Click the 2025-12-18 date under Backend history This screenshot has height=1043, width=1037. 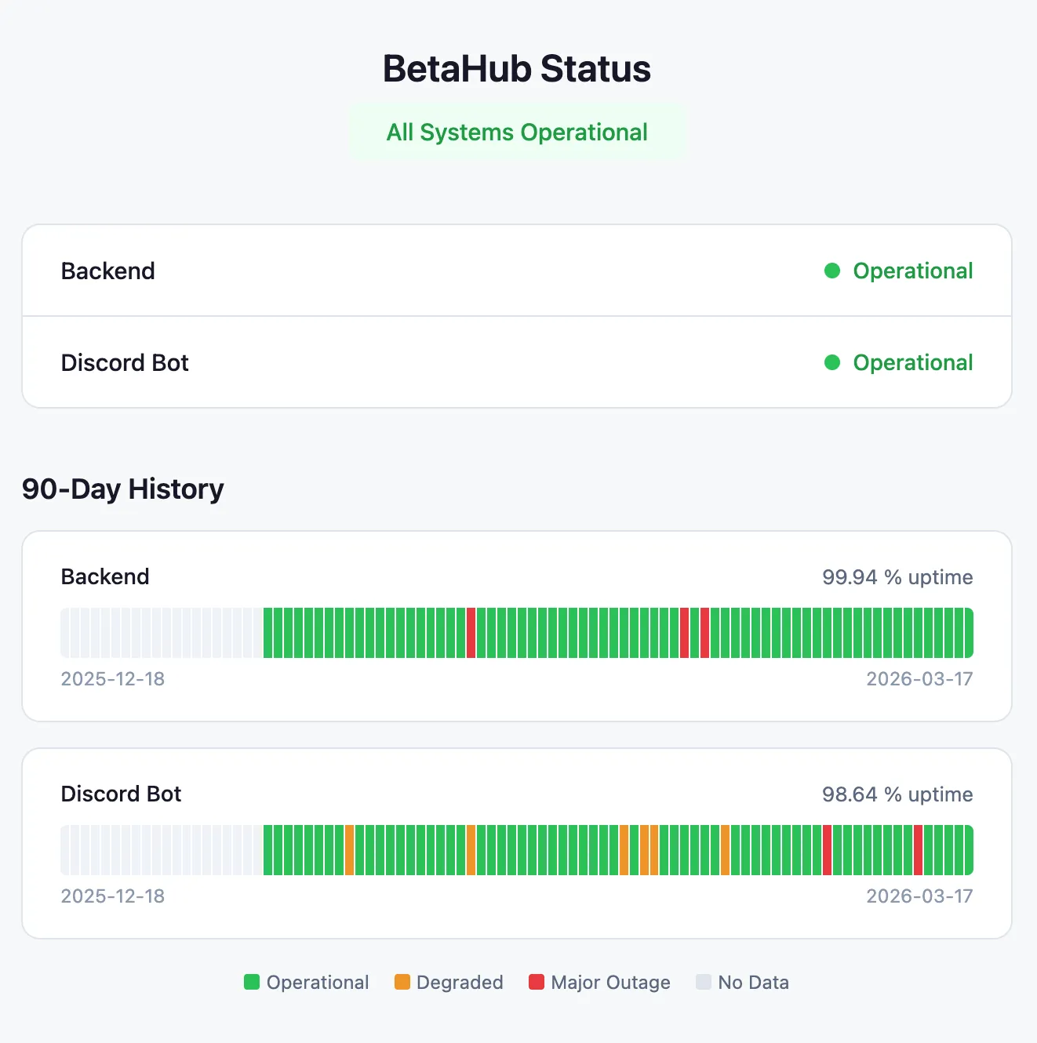tap(113, 679)
